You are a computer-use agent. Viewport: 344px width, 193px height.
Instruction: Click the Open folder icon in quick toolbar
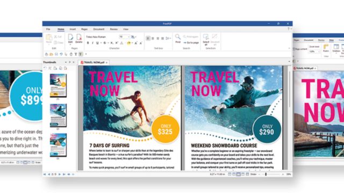51,54
